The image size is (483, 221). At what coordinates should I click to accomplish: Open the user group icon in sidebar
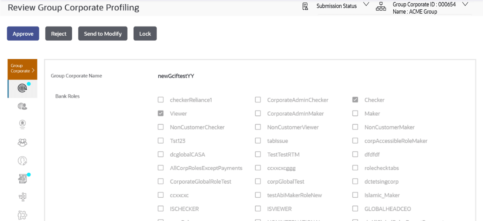pos(23,143)
